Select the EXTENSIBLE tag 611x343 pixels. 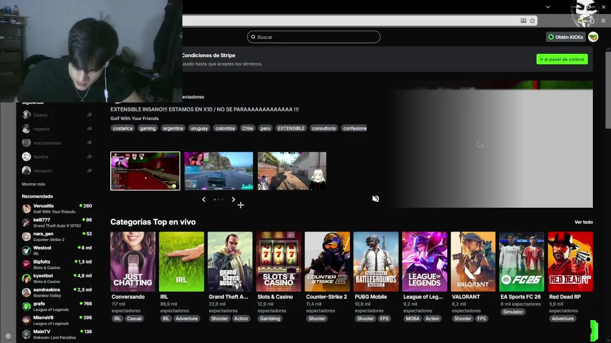click(x=291, y=128)
